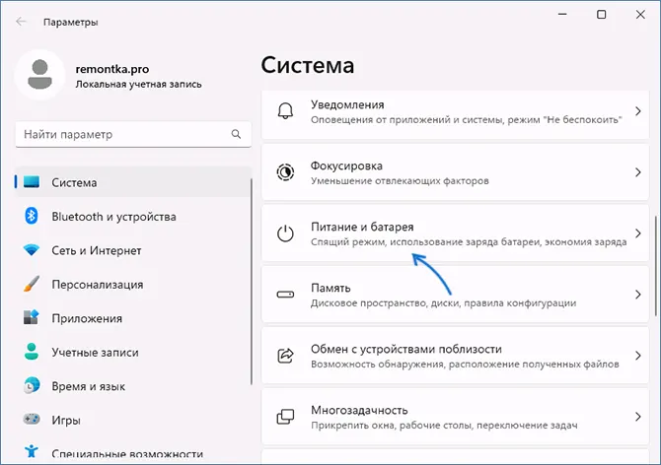Click the back arrow next to Параметры

tap(21, 22)
